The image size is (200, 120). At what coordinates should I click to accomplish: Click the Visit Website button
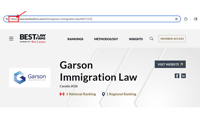pyautogui.click(x=170, y=64)
